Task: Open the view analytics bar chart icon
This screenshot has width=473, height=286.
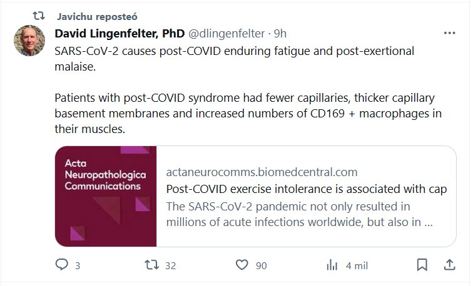Action: 332,265
